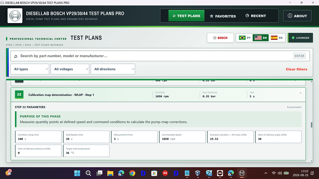Click the scrollbar down arrow
This screenshot has height=179, width=319.
tap(312, 161)
